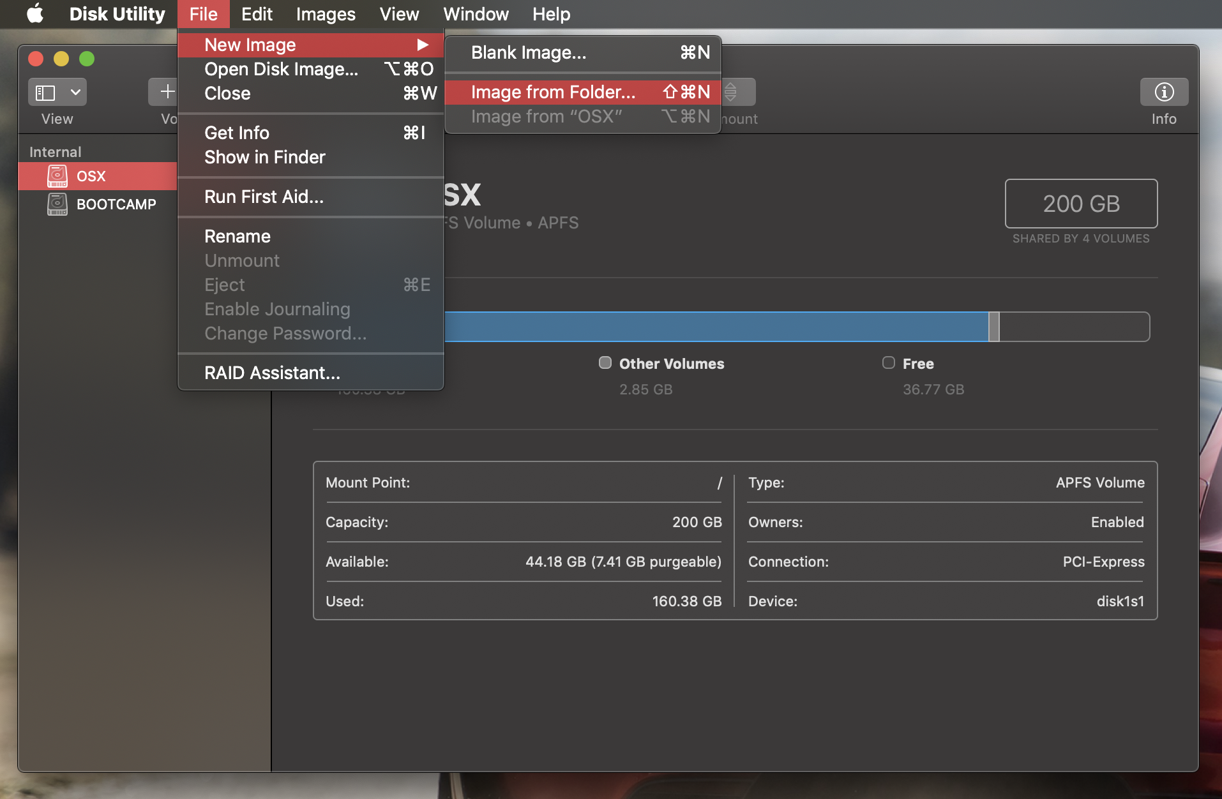Viewport: 1222px width, 799px height.
Task: Click the Internal sidebar header
Action: click(55, 152)
